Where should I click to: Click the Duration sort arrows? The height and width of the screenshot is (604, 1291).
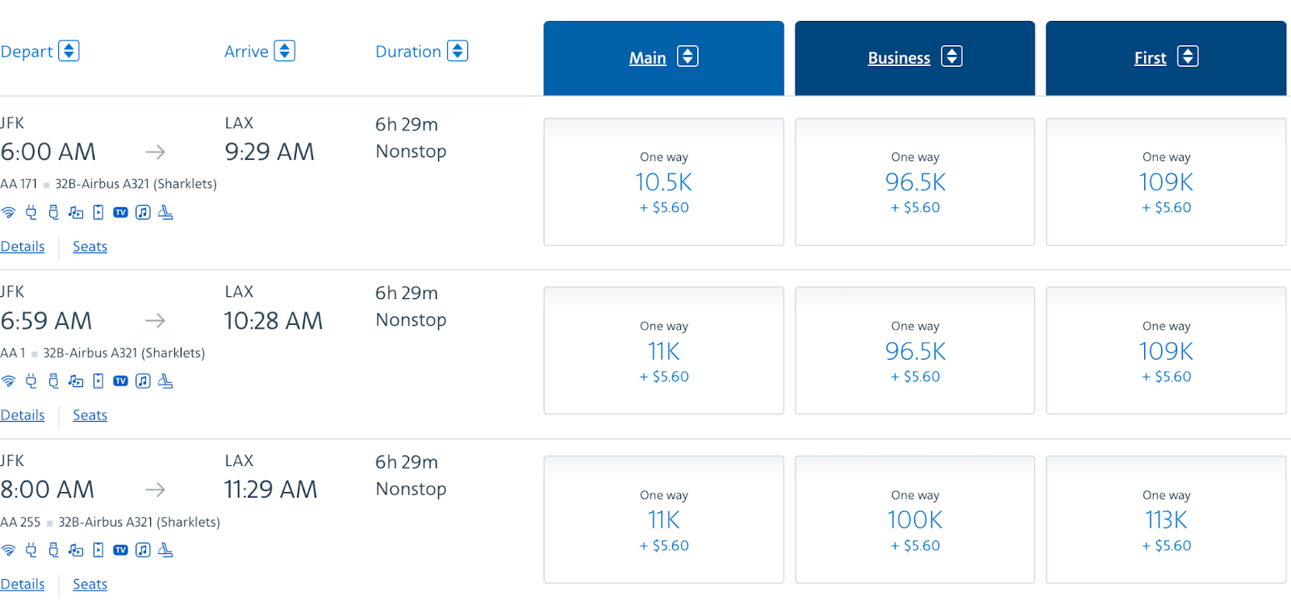click(457, 51)
